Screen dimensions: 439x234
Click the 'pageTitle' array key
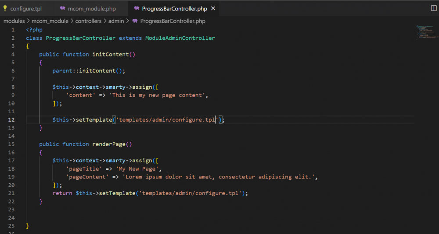[84, 169]
